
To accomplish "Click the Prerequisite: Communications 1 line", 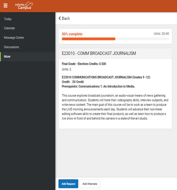I will [x=98, y=86].
